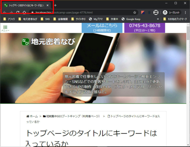Select the トップページのタイトル browser tab
The image size is (190, 147).
27,5
